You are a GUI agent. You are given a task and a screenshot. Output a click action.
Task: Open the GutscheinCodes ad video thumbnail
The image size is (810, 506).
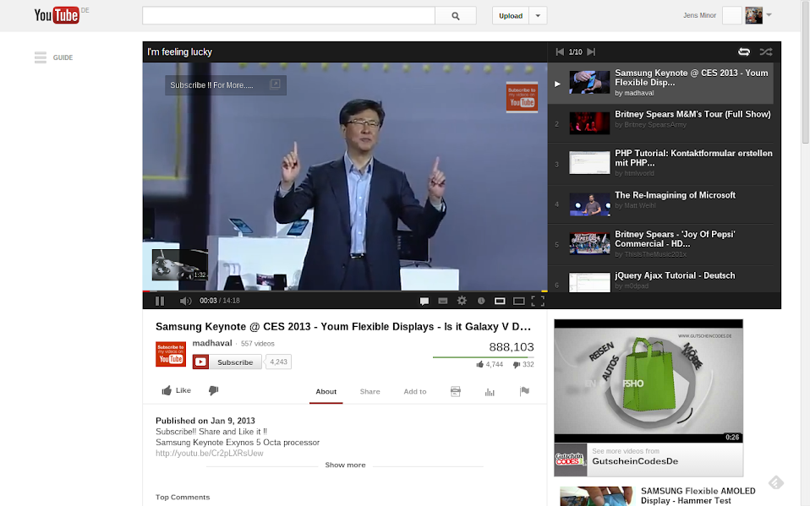click(649, 381)
